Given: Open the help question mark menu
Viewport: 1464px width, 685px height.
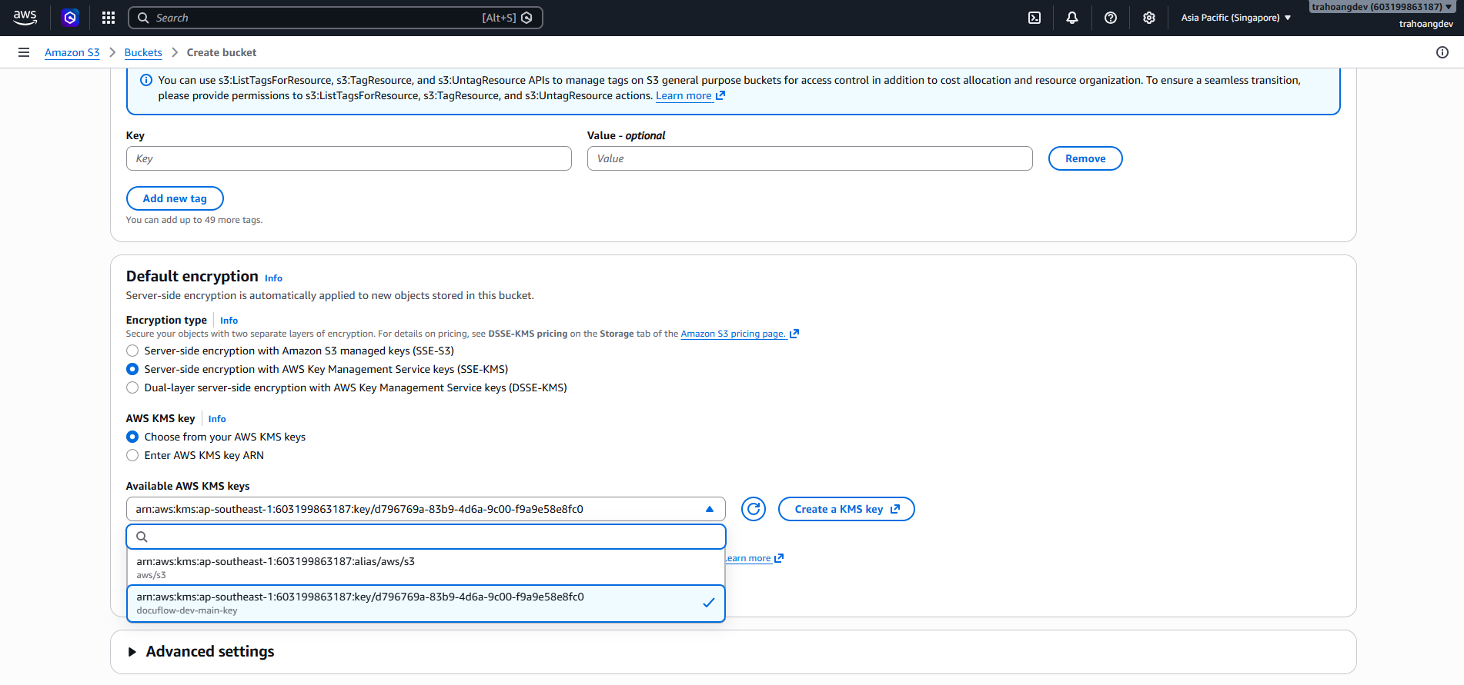Looking at the screenshot, I should tap(1111, 18).
